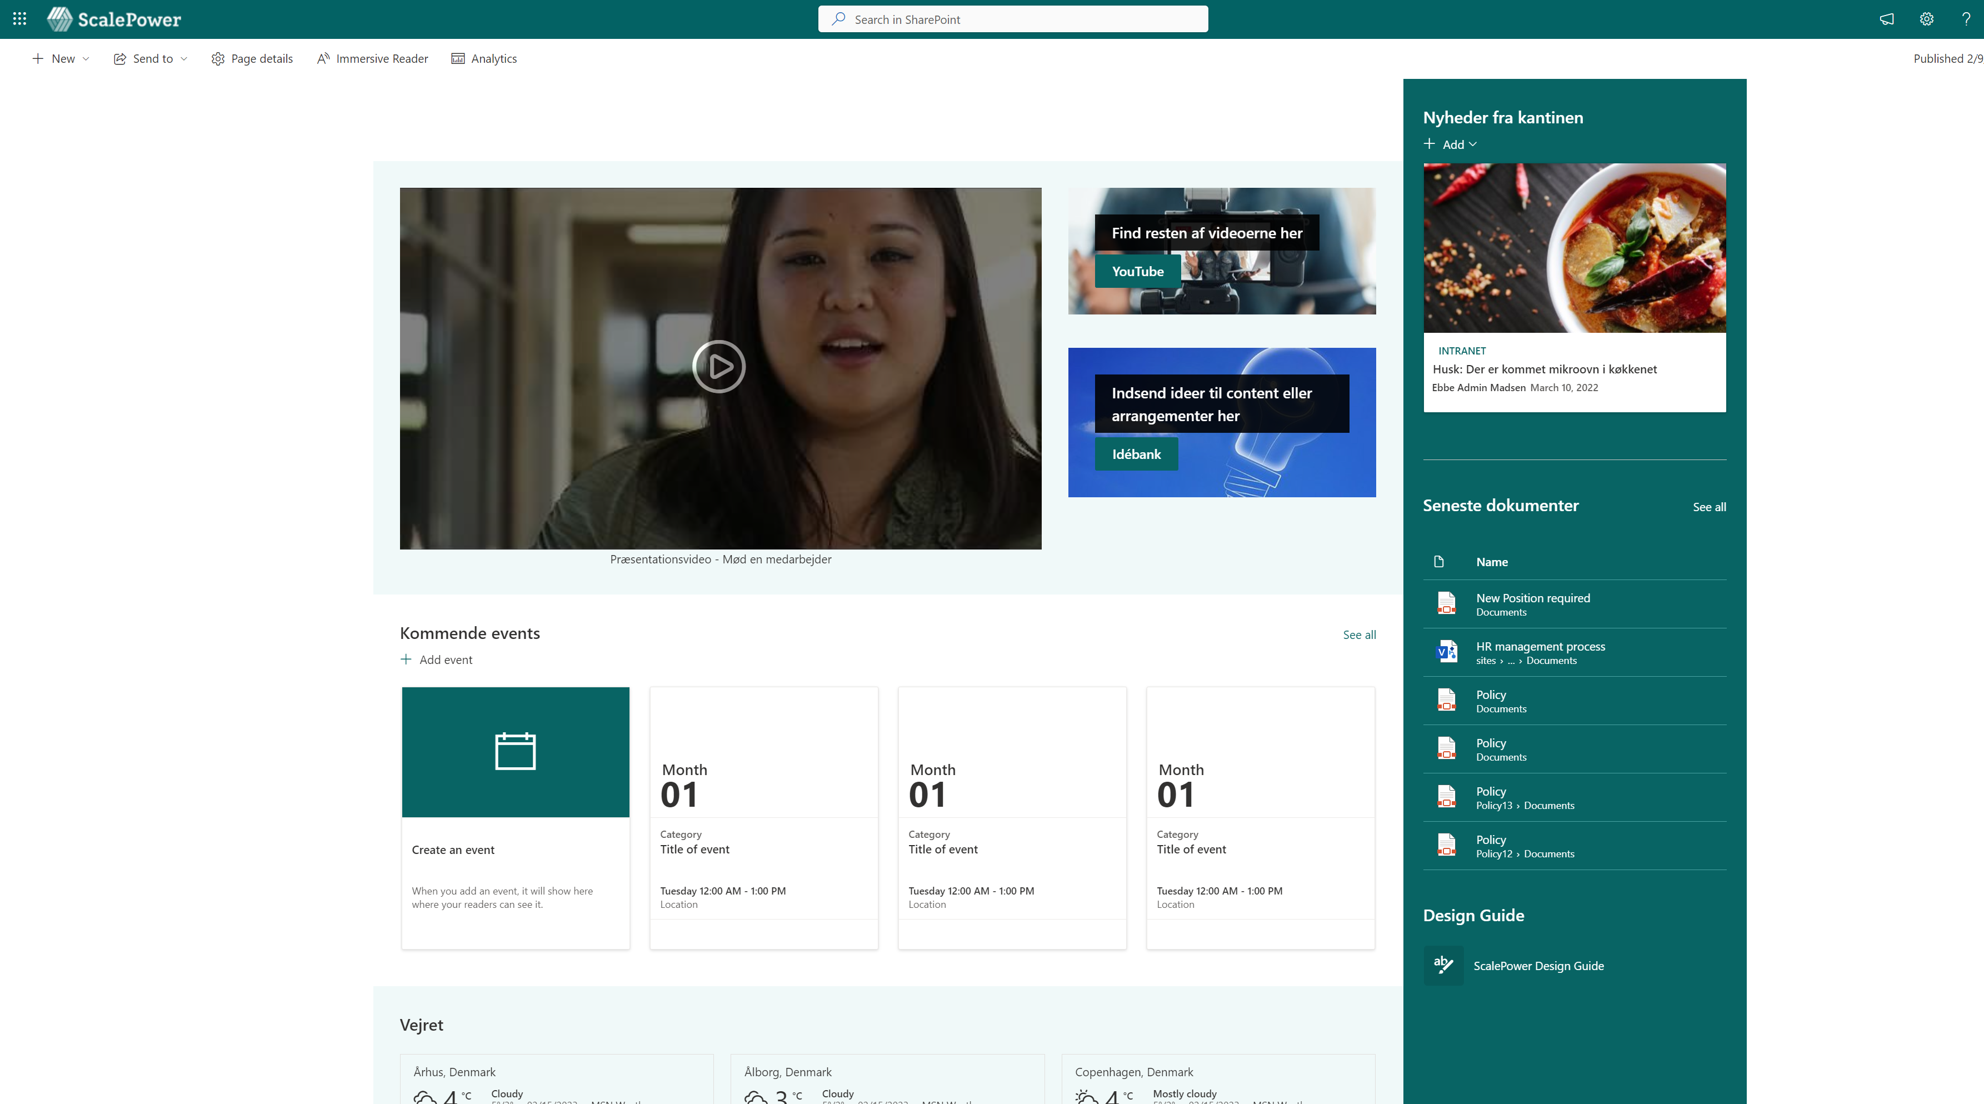Open Analytics for this page
Image resolution: width=1984 pixels, height=1104 pixels.
point(484,58)
